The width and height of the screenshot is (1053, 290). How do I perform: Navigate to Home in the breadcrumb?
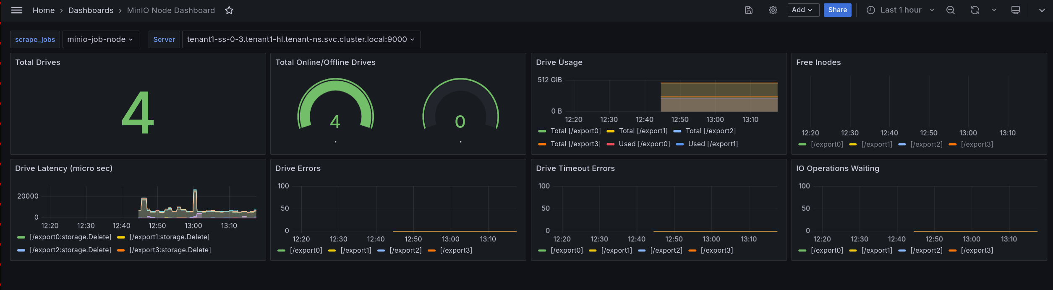click(44, 10)
